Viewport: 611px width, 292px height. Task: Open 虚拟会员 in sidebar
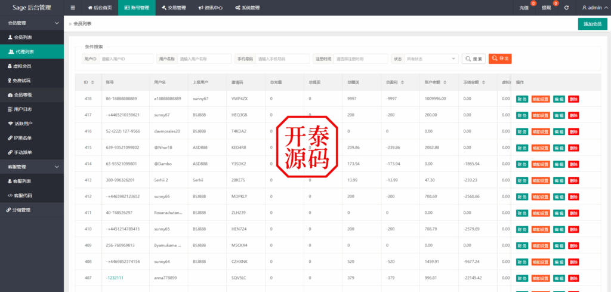coord(32,66)
